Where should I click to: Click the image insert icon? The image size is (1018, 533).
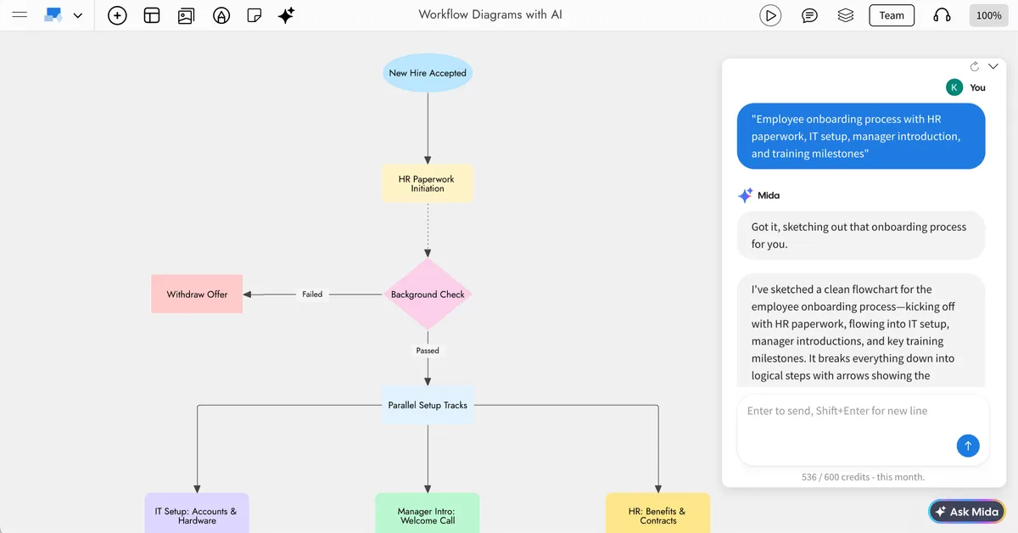point(186,15)
